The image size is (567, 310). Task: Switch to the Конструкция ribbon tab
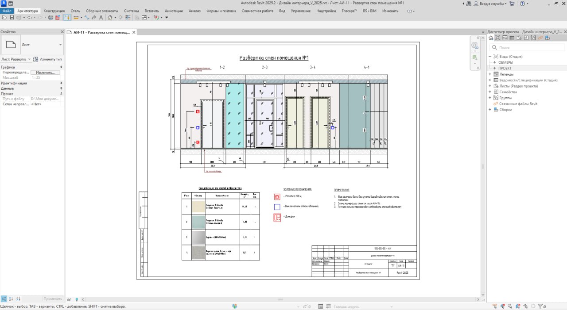click(54, 11)
